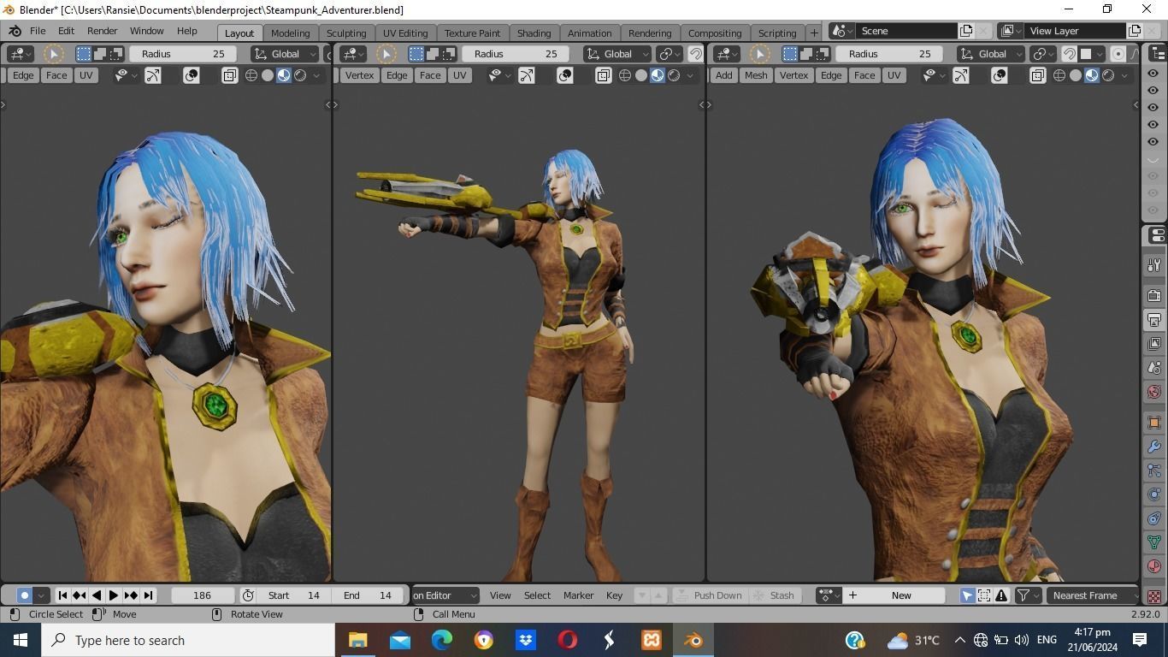The width and height of the screenshot is (1168, 657).
Task: Open View Layer properties tab
Action: pos(1154,344)
